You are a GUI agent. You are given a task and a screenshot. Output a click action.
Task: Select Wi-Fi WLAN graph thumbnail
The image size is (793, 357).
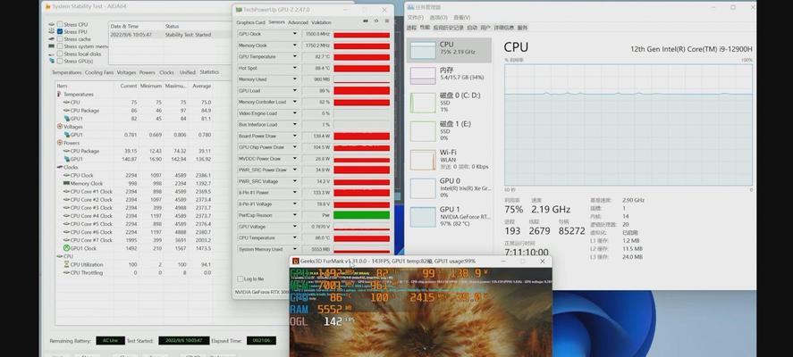[423, 160]
